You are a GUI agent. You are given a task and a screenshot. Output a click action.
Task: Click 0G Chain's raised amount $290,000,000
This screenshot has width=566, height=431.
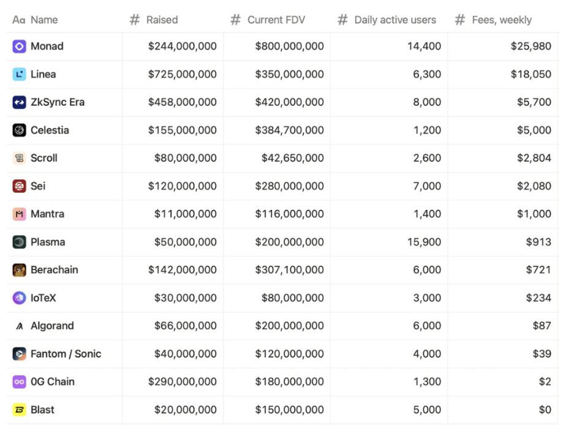[183, 381]
